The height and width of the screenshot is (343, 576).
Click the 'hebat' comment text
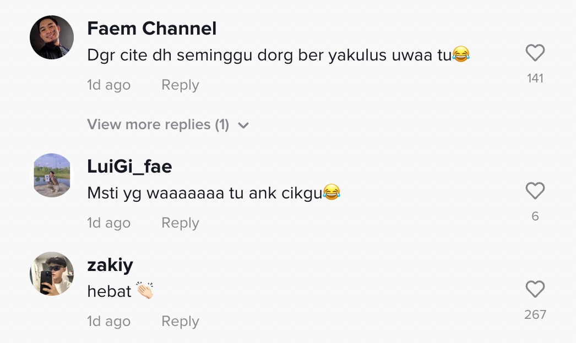[x=110, y=291]
